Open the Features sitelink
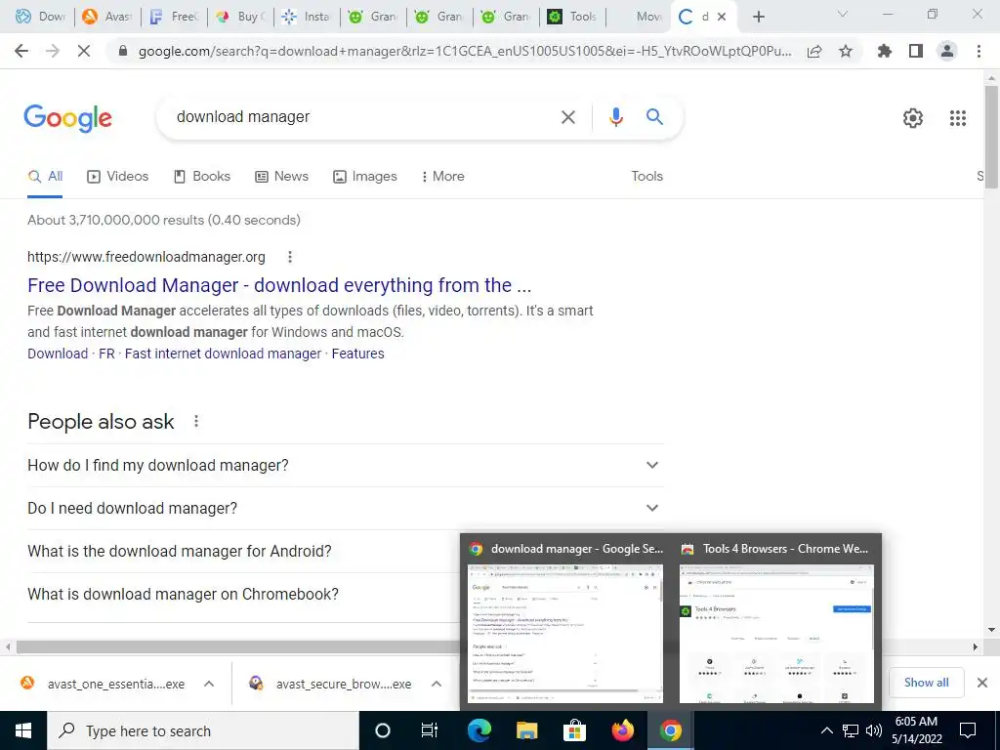Image resolution: width=1000 pixels, height=750 pixels. click(357, 354)
